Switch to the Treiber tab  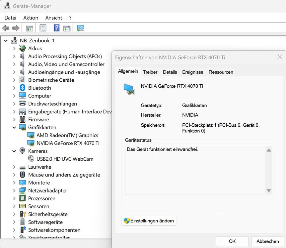tap(150, 72)
